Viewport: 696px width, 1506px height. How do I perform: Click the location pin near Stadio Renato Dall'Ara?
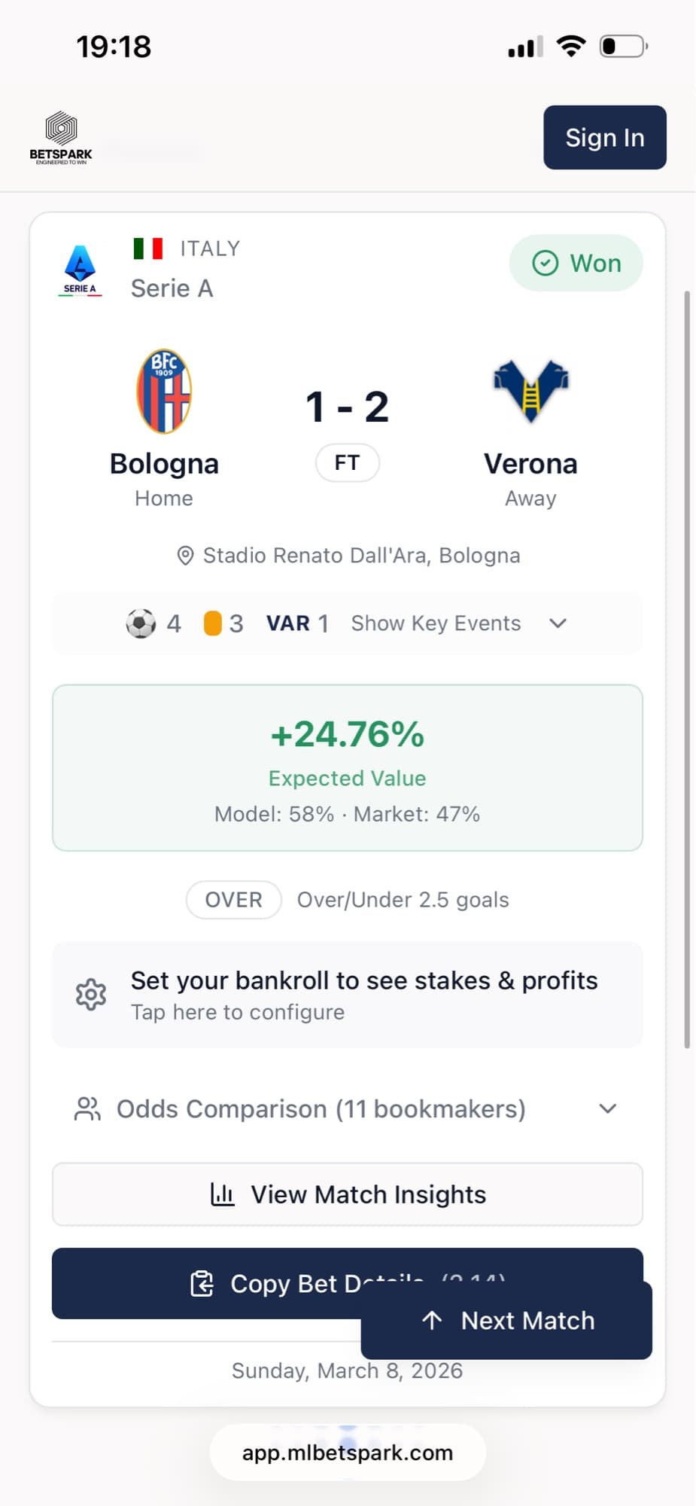(184, 555)
